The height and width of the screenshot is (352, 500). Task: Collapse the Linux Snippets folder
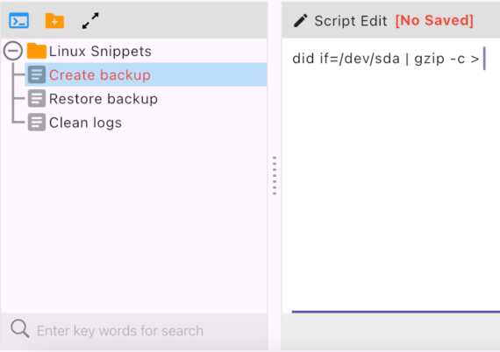(13, 51)
